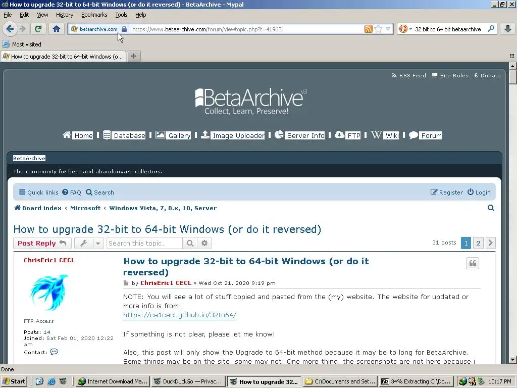Image resolution: width=517 pixels, height=388 pixels.
Task: Click the Search this topic field
Action: 144,243
